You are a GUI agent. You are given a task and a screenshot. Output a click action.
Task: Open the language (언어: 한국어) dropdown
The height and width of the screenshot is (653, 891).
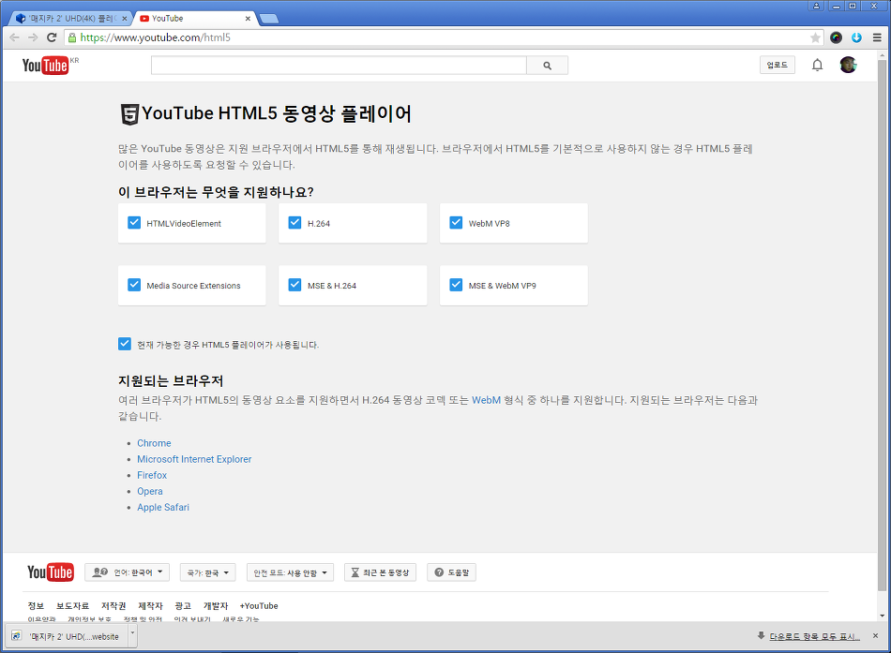[127, 572]
